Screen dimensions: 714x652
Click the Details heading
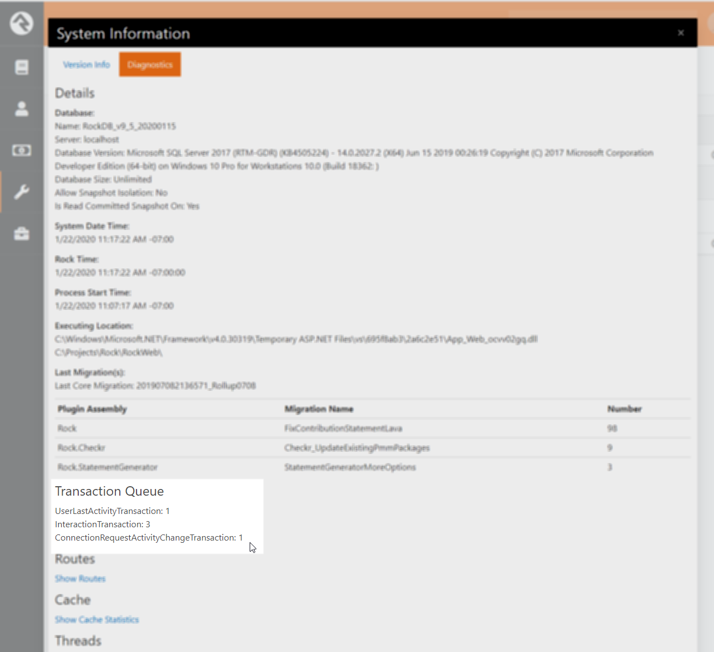(75, 93)
